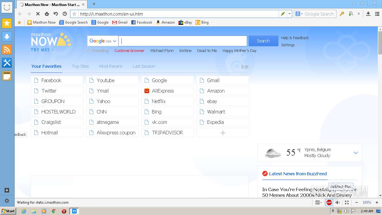Open the SkyNote notes sidebar icon
Screen dimensions: 382x215
tap(7, 76)
